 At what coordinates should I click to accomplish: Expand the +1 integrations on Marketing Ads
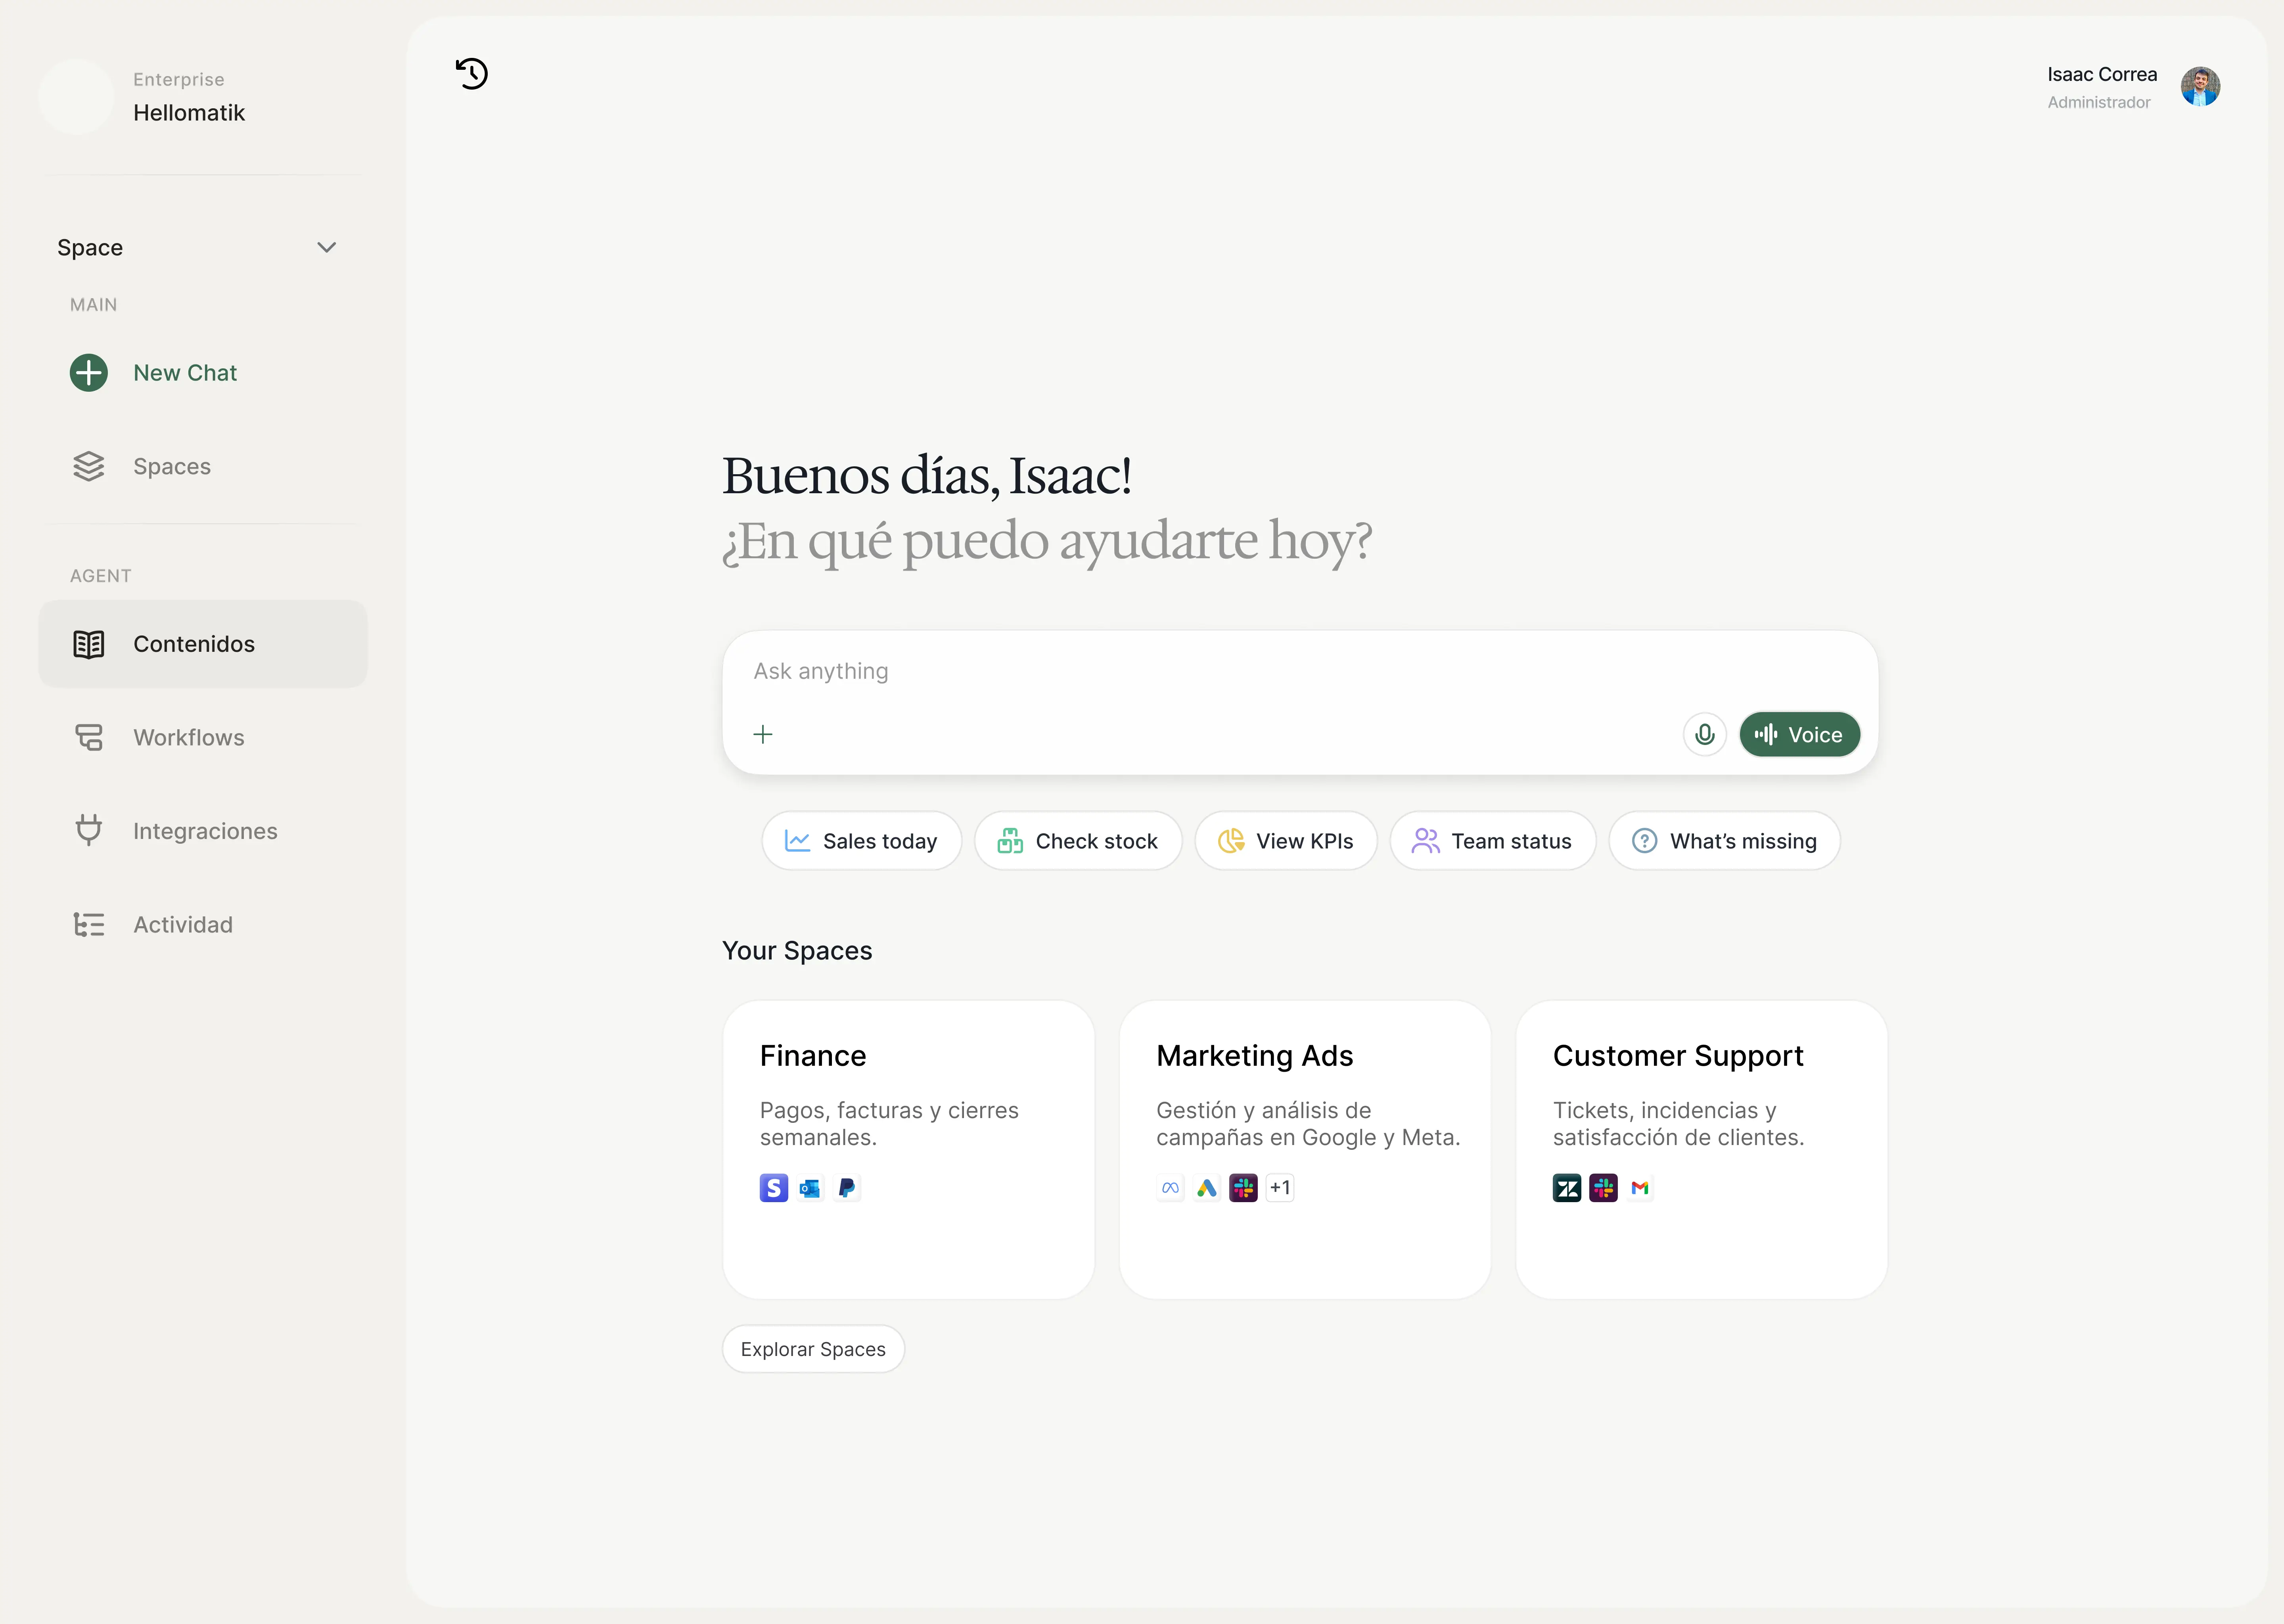pos(1280,1187)
